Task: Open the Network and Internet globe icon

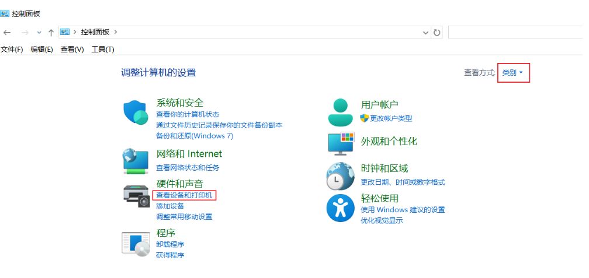Action: click(x=136, y=160)
